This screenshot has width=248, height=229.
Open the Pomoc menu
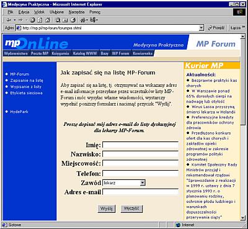pyautogui.click(x=95, y=12)
